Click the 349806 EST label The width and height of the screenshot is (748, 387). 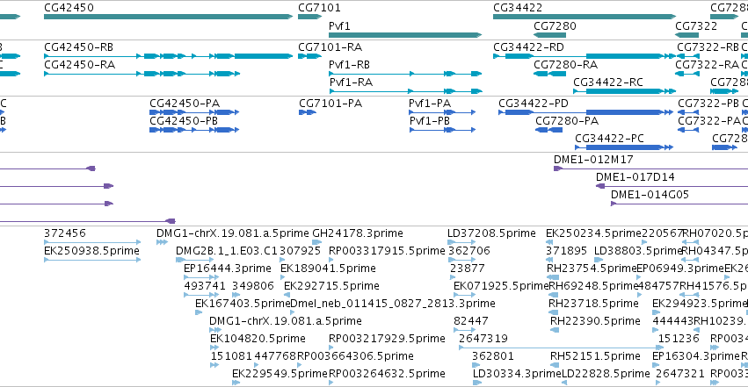(x=253, y=285)
